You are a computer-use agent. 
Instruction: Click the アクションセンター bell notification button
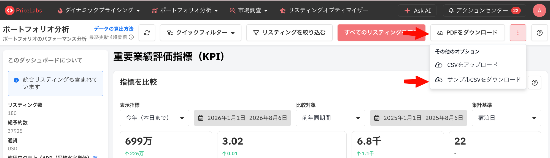484,10
